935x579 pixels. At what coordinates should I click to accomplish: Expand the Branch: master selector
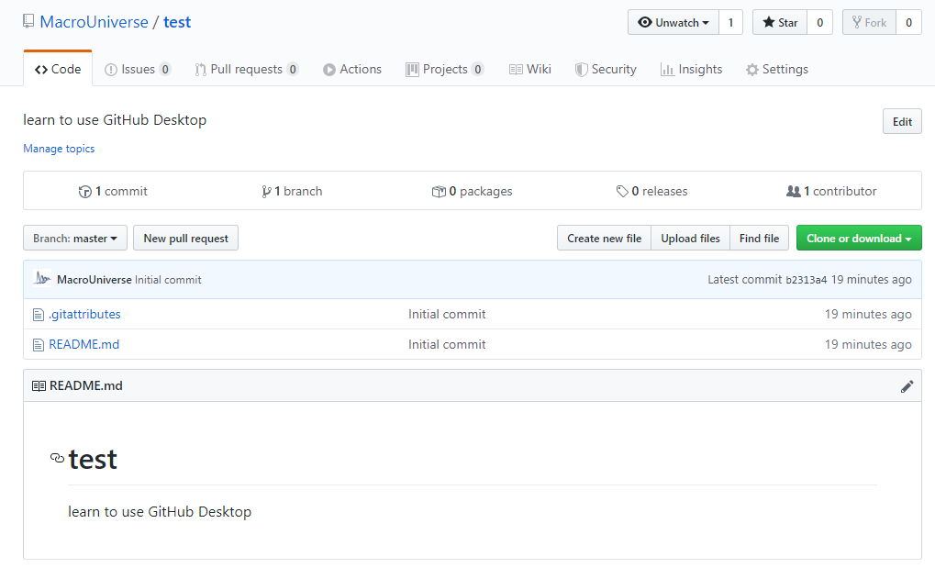tap(75, 239)
